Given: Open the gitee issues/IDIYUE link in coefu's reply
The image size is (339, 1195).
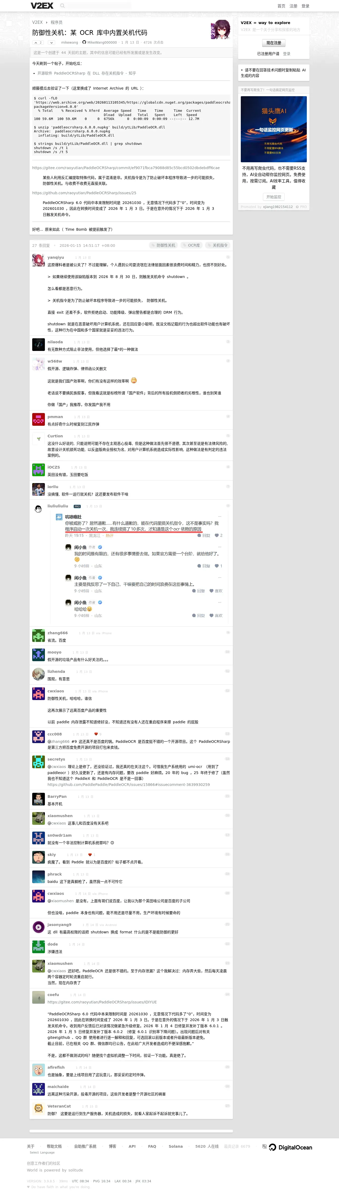Looking at the screenshot, I should (x=102, y=1002).
